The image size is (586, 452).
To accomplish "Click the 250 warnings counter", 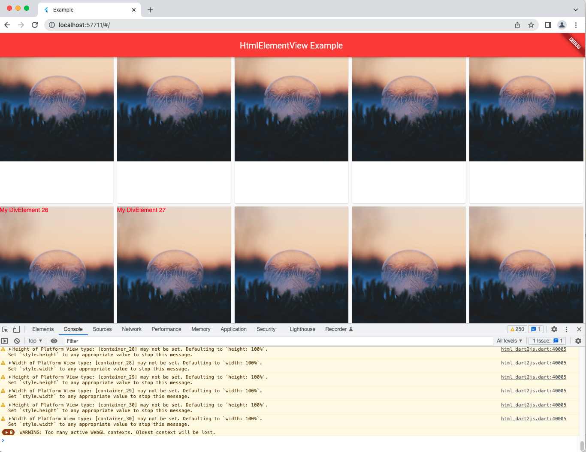I will click(x=517, y=329).
